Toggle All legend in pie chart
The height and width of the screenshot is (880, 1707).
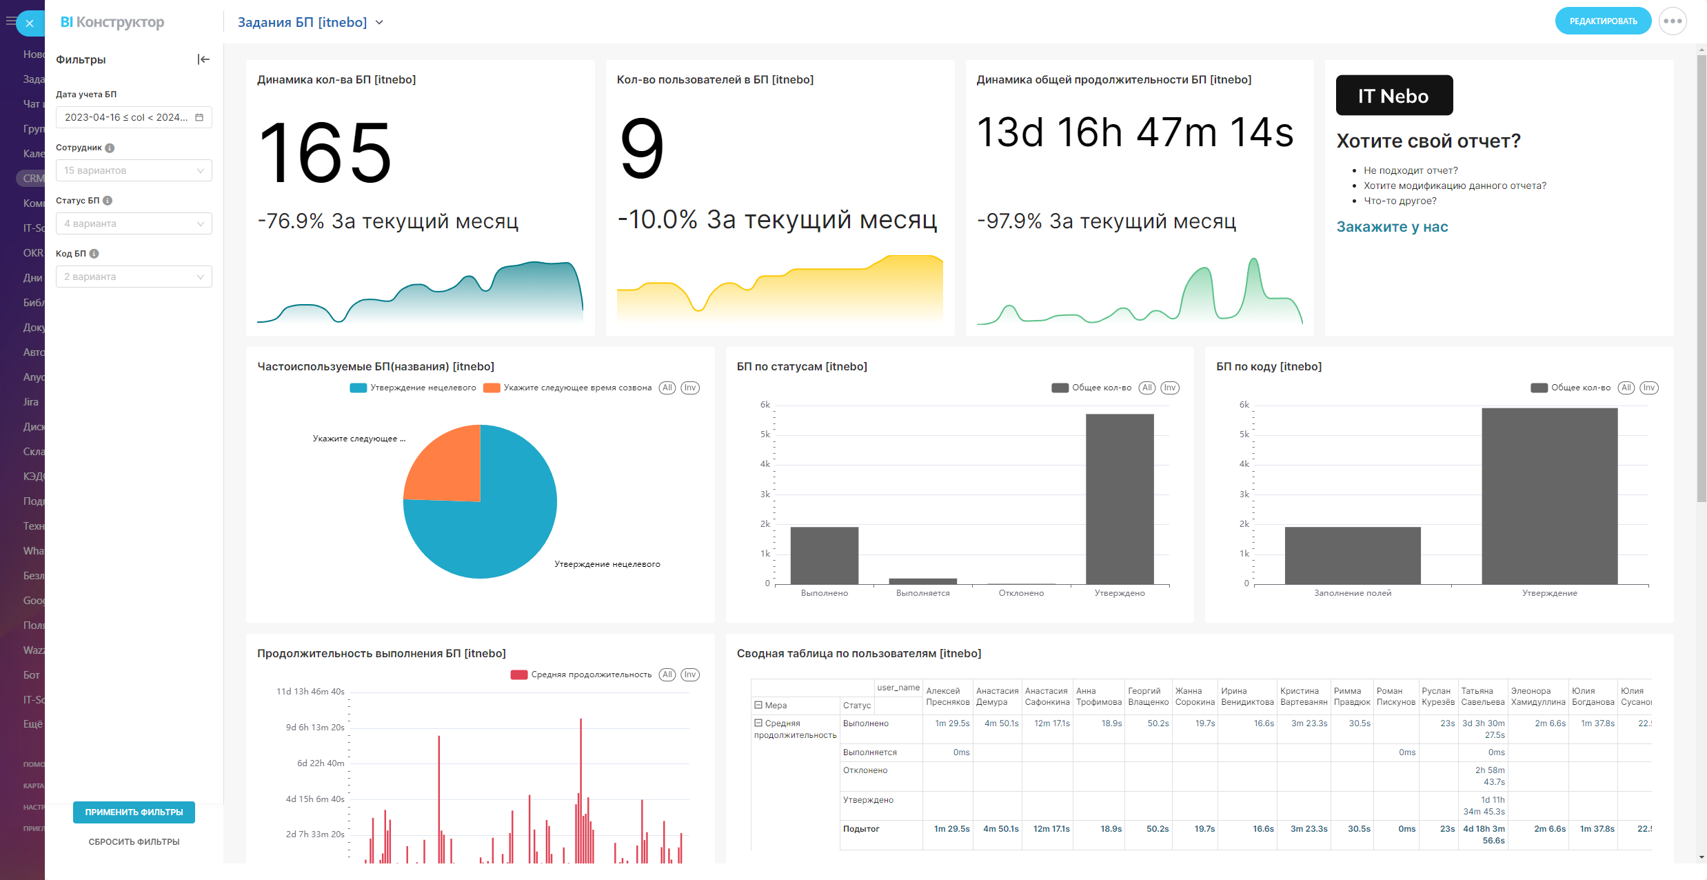point(667,388)
